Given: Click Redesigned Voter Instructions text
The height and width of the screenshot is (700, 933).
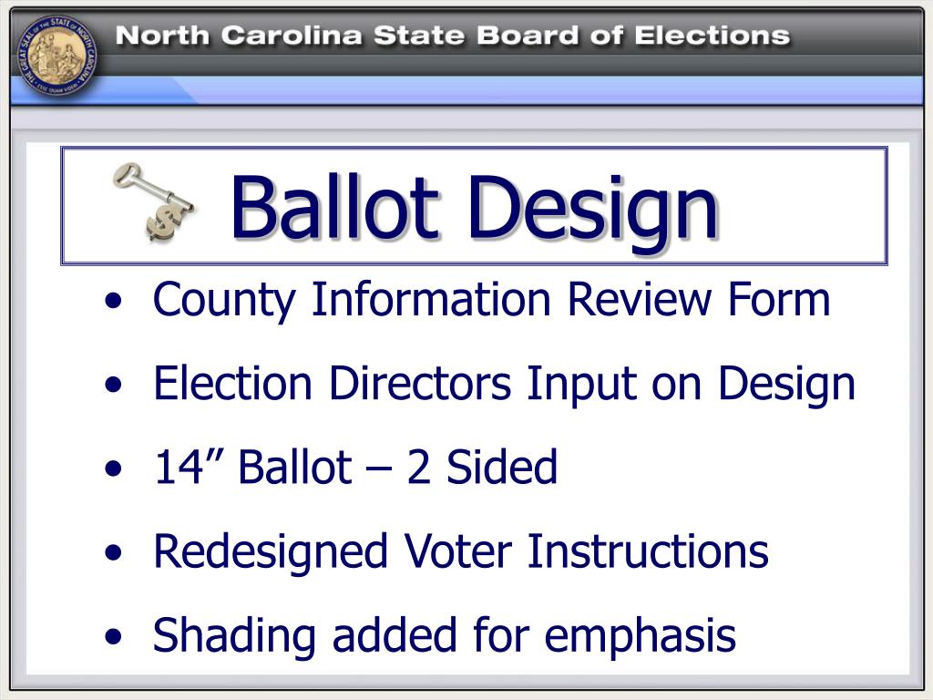Looking at the screenshot, I should [x=461, y=551].
